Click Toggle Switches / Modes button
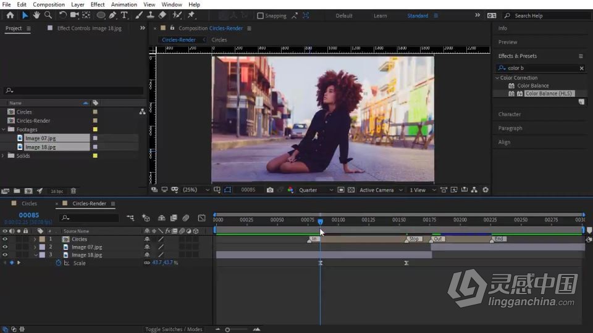Screen dimensions: 593x333 (x=174, y=329)
